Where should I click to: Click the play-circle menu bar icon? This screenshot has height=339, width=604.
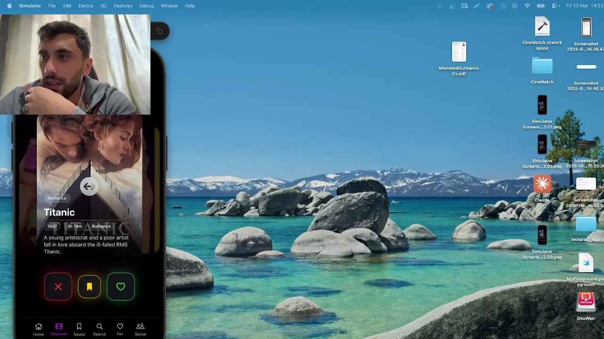pos(514,6)
